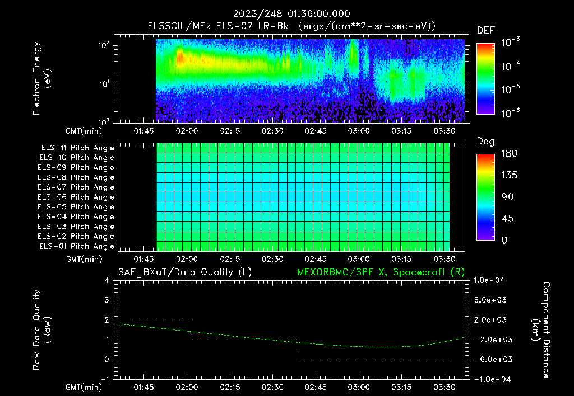Click 02:45 under the data quality panel
The image size is (574, 396).
[x=316, y=387]
